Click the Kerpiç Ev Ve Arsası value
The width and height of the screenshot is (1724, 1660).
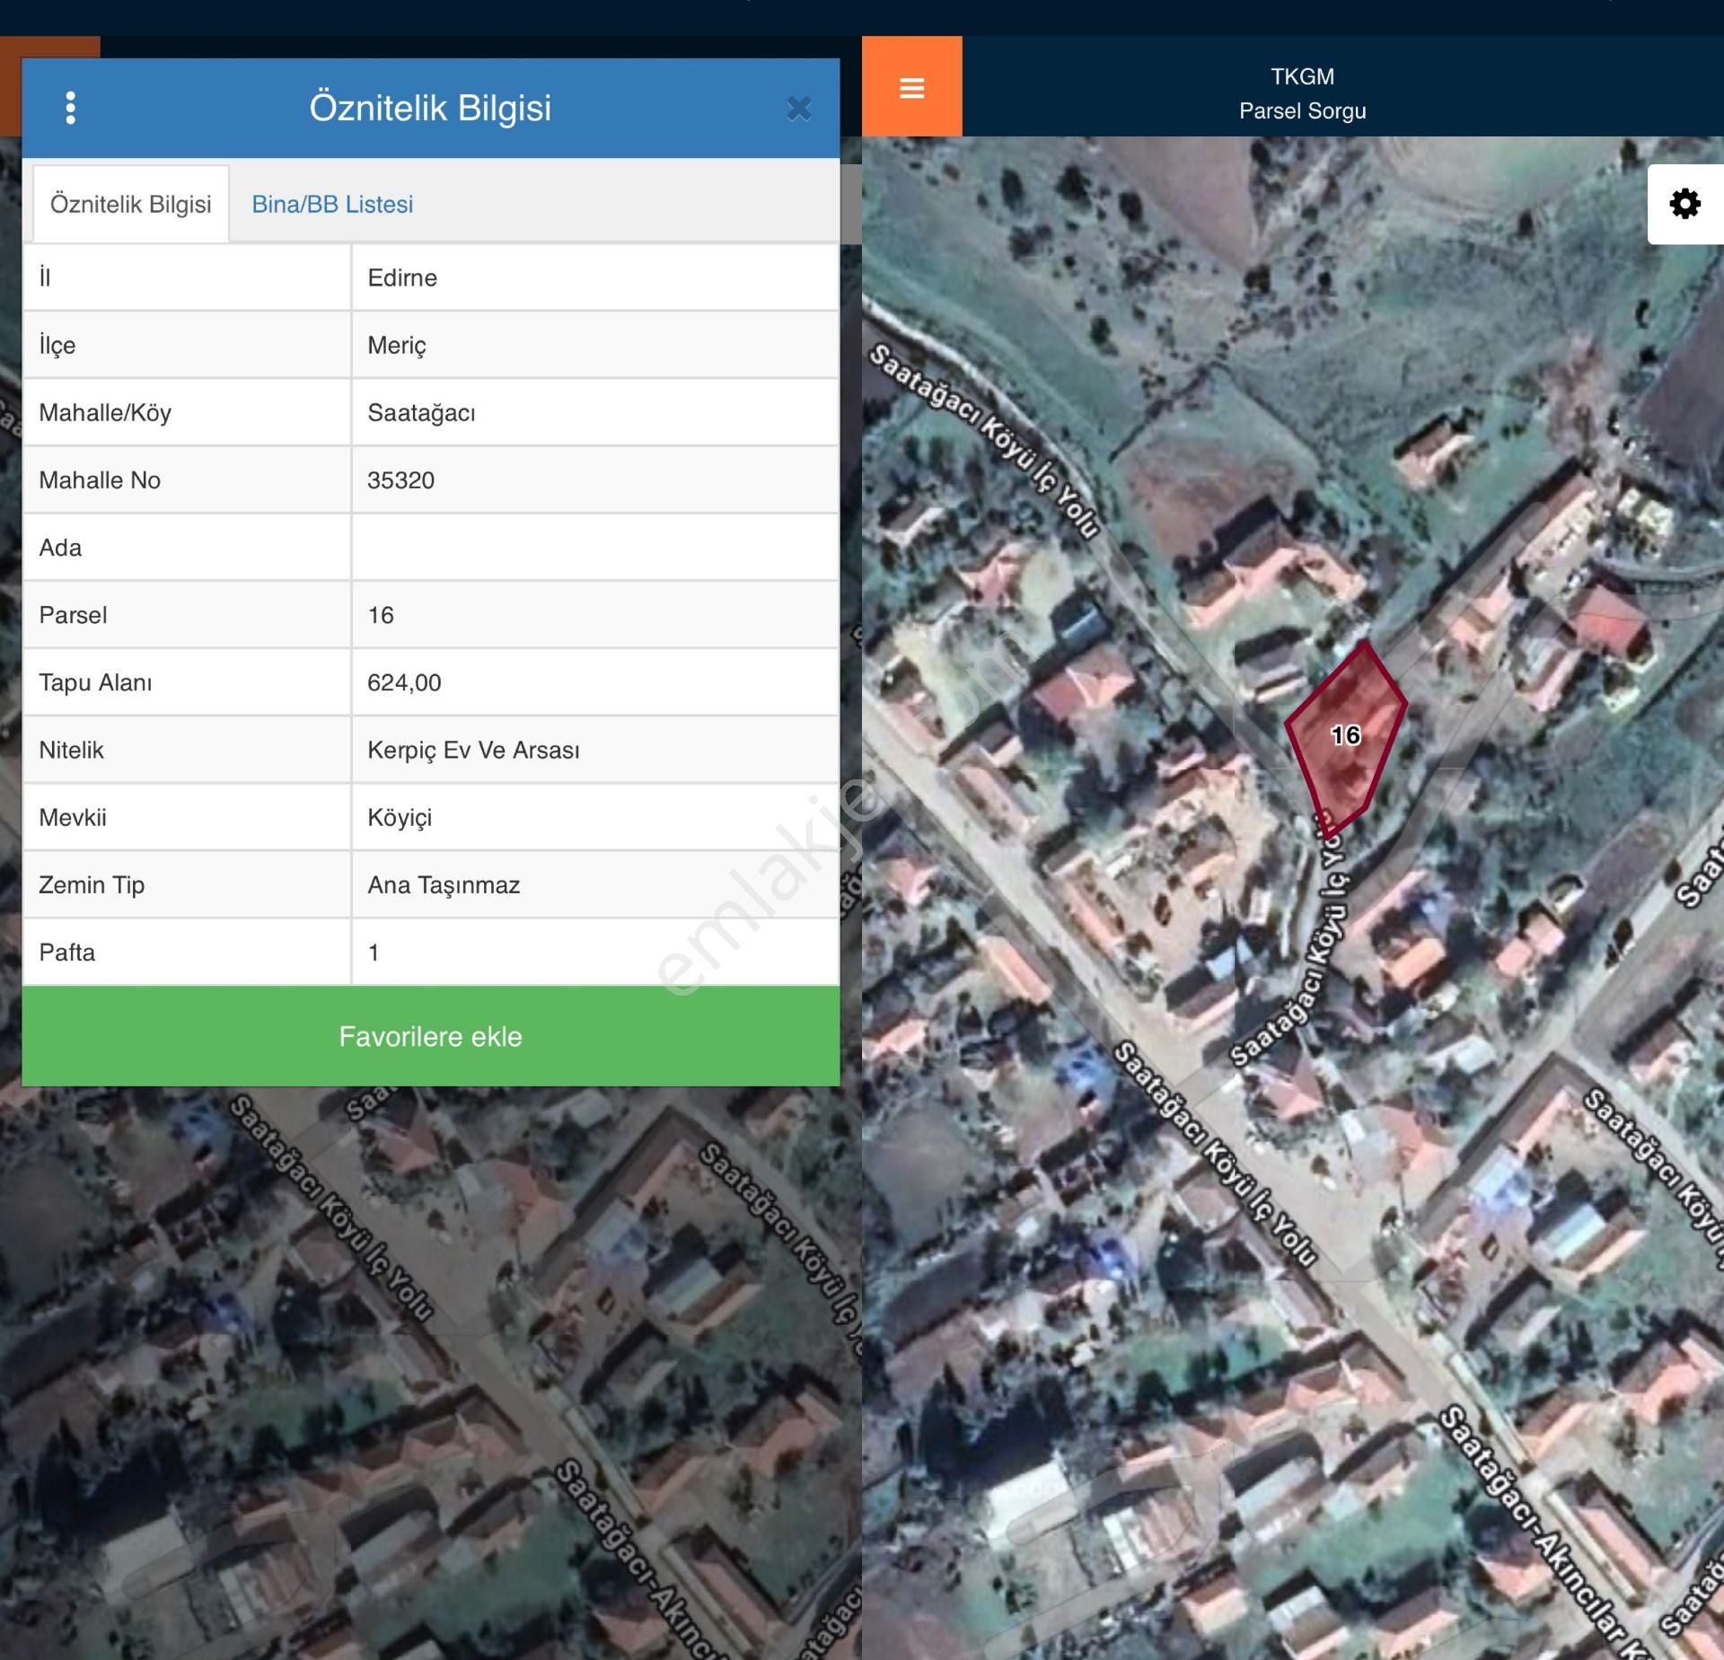click(x=473, y=750)
